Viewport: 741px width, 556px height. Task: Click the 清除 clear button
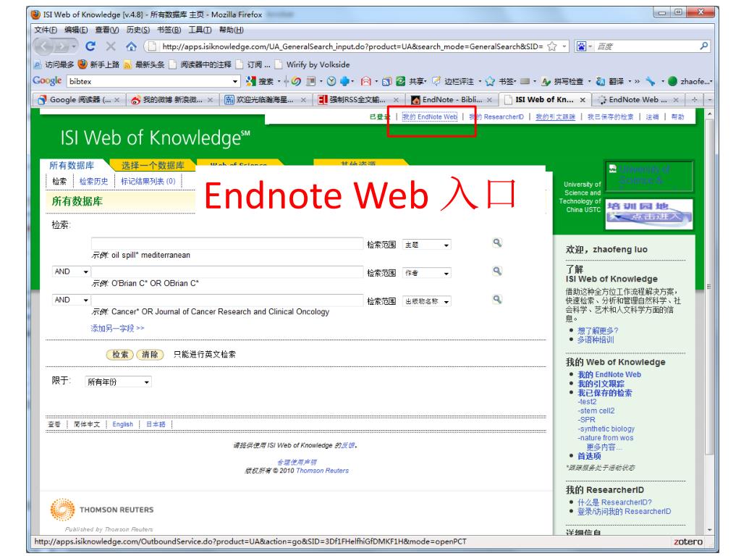click(x=150, y=354)
